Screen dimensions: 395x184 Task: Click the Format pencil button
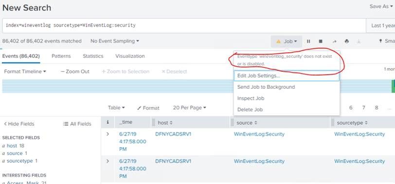point(148,108)
